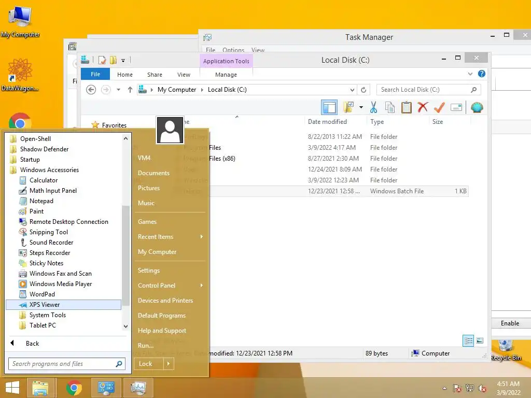Image resolution: width=531 pixels, height=398 pixels.
Task: Switch to the View ribbon tab
Action: pos(184,75)
